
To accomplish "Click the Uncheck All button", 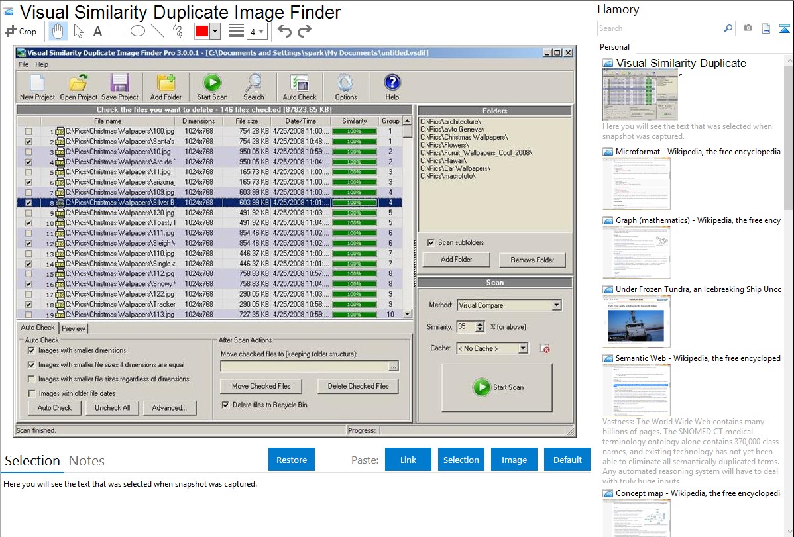I will tap(112, 408).
